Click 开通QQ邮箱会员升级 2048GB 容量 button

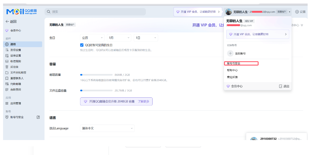(x=112, y=101)
